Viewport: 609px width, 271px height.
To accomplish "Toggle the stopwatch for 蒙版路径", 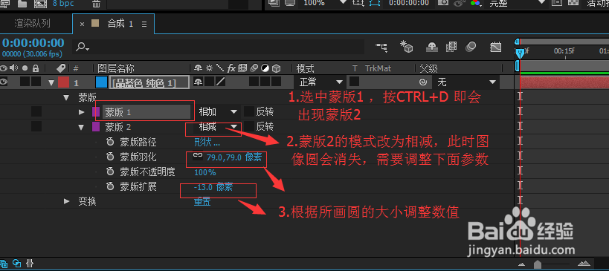I will point(110,142).
